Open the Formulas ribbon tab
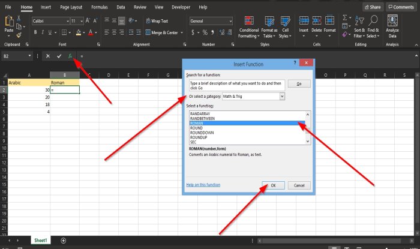This screenshot has width=420, height=249. (x=100, y=7)
